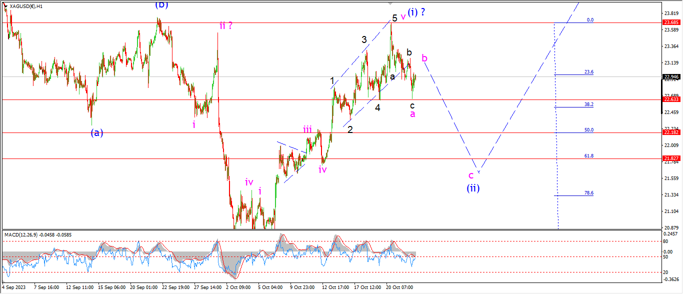Image resolution: width=683 pixels, height=294 pixels.
Task: Click the 2 Oct 09:00 time axis label
Action: coord(238,287)
